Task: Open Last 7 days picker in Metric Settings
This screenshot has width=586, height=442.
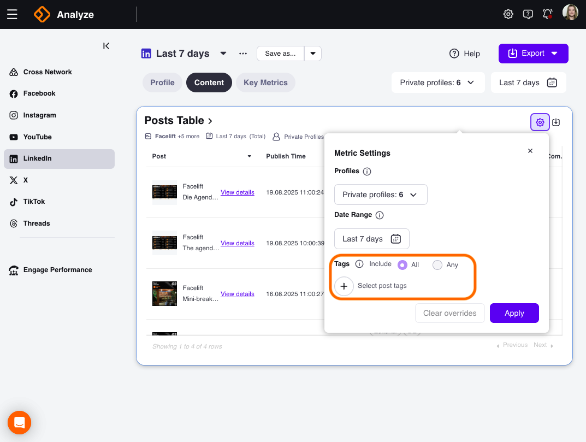Action: 371,239
